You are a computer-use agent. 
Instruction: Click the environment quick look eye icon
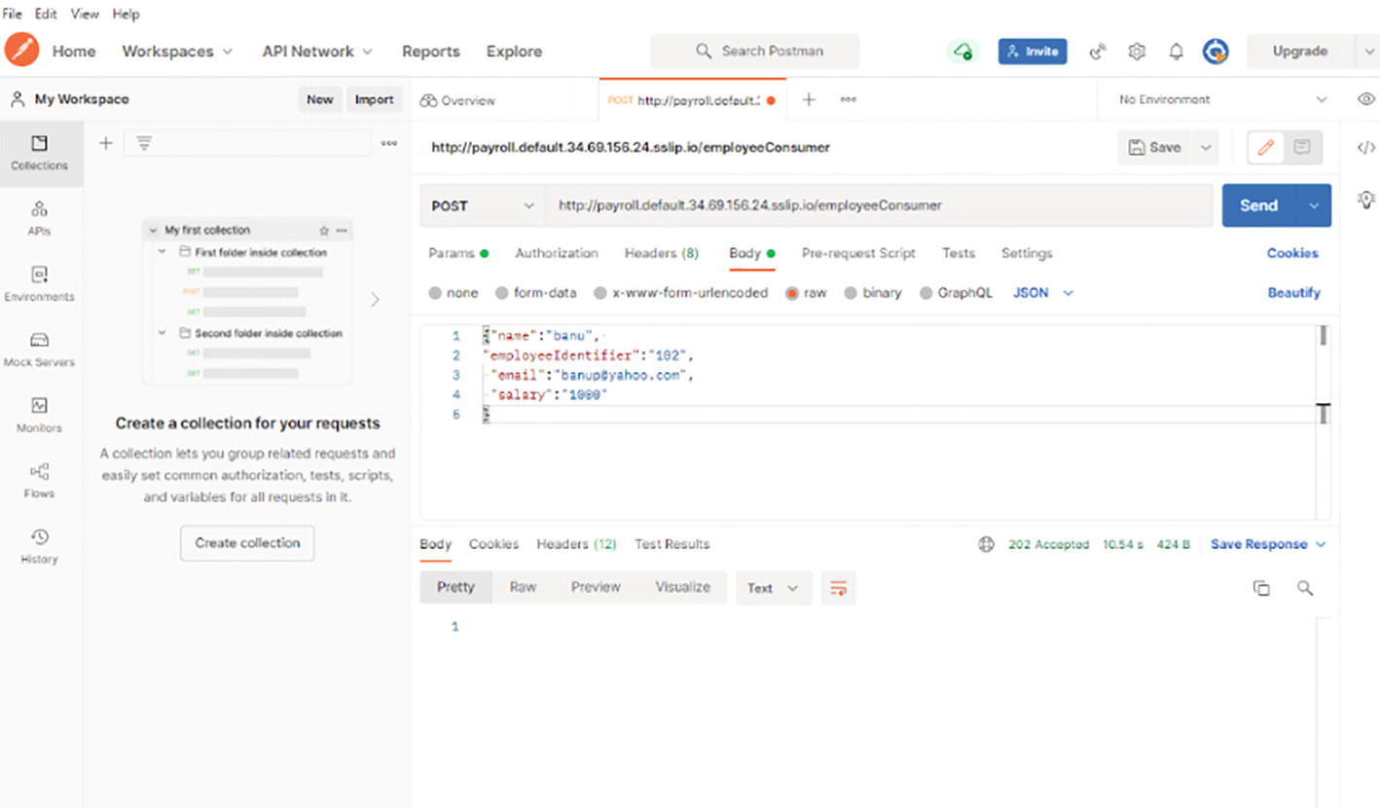pos(1366,99)
